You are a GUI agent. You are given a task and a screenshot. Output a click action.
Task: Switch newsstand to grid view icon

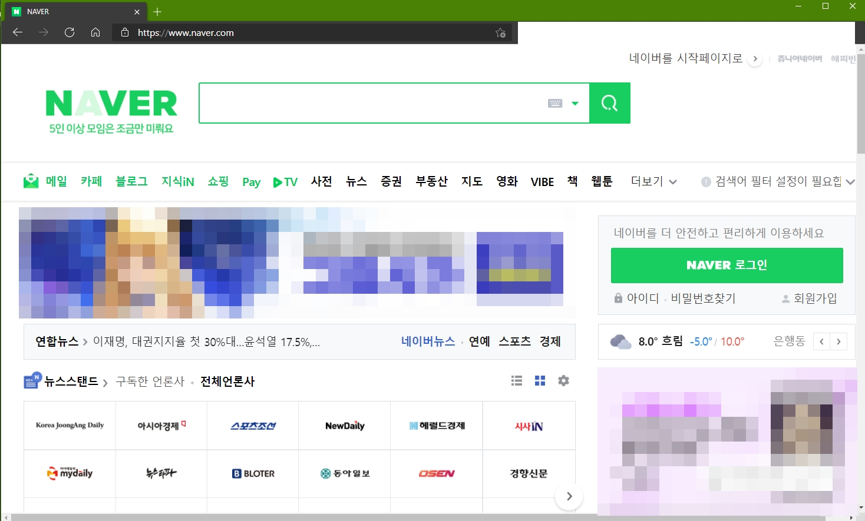[x=540, y=381]
